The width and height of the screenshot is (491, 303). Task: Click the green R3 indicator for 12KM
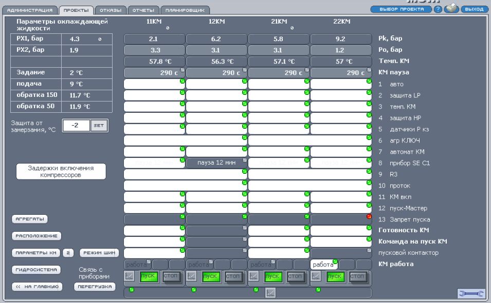[x=245, y=171]
